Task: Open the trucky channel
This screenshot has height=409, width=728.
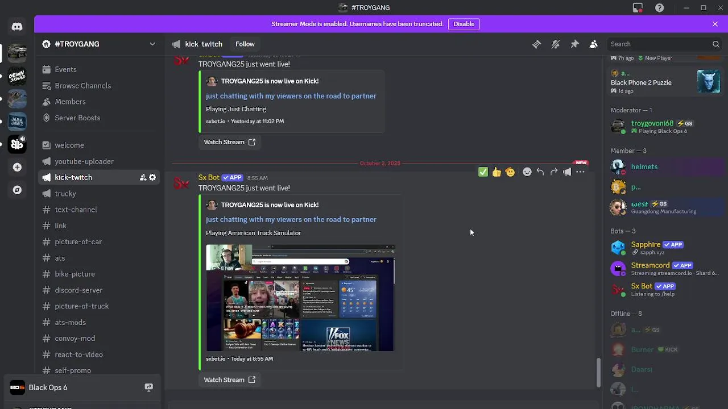Action: click(99, 193)
